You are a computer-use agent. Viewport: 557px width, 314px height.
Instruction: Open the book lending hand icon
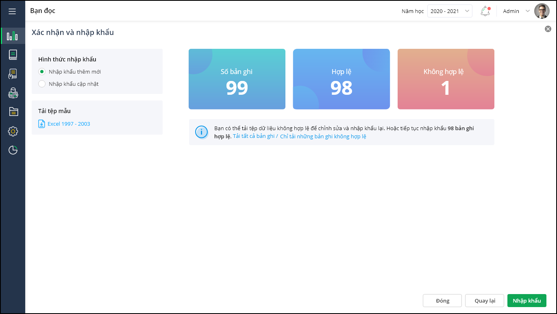click(13, 74)
